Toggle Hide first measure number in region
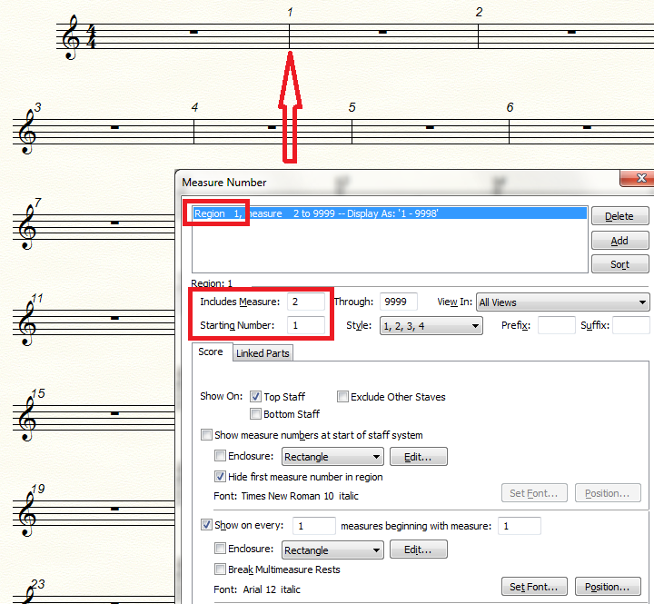 (221, 477)
